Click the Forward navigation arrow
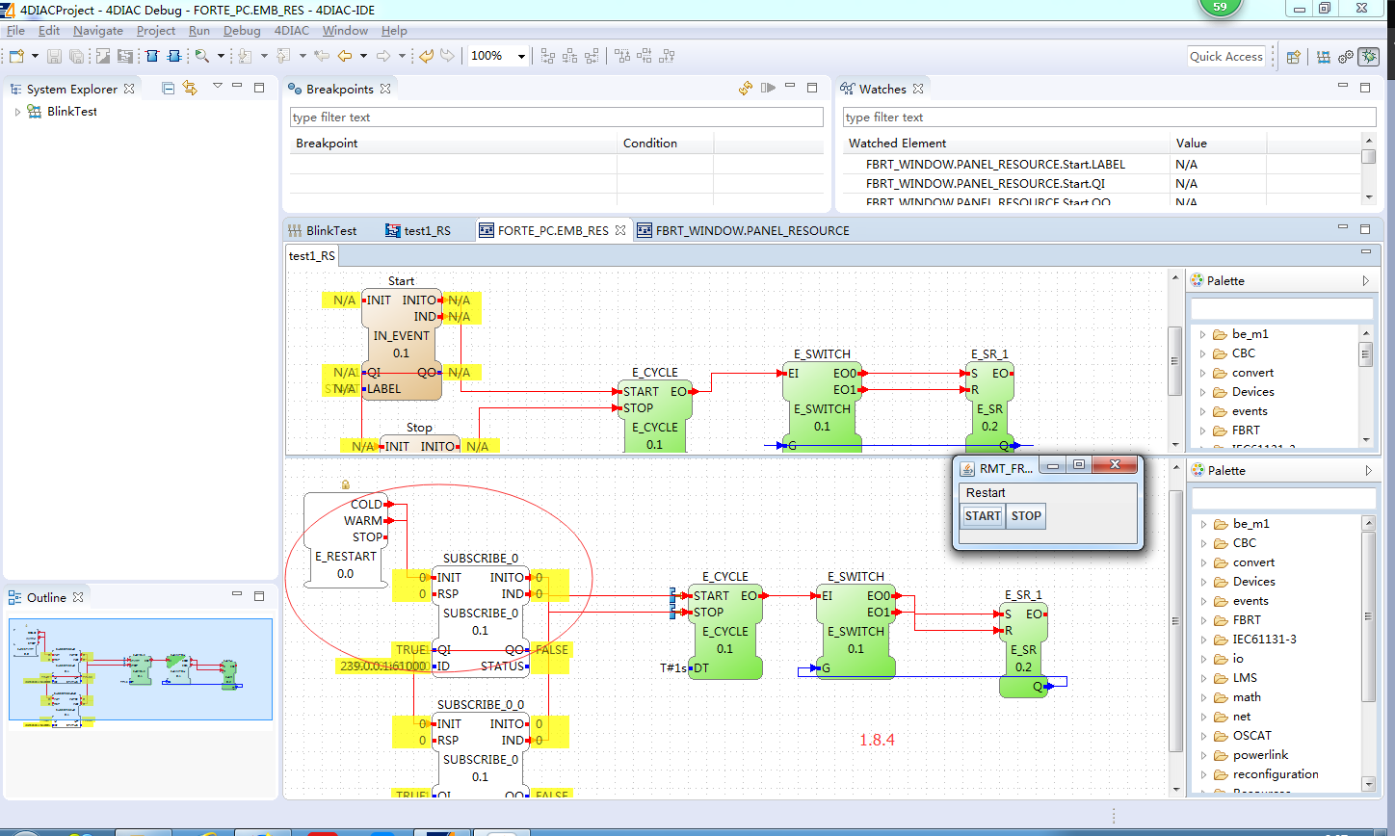The width and height of the screenshot is (1395, 836). (x=383, y=56)
